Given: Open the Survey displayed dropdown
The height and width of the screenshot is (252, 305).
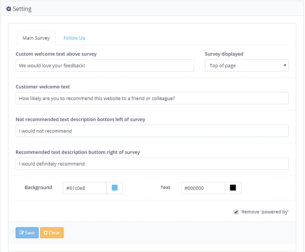Looking at the screenshot, I should [247, 66].
